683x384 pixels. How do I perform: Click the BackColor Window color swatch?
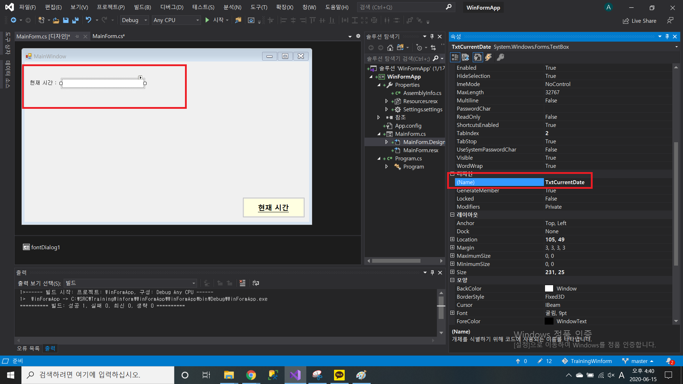(549, 288)
